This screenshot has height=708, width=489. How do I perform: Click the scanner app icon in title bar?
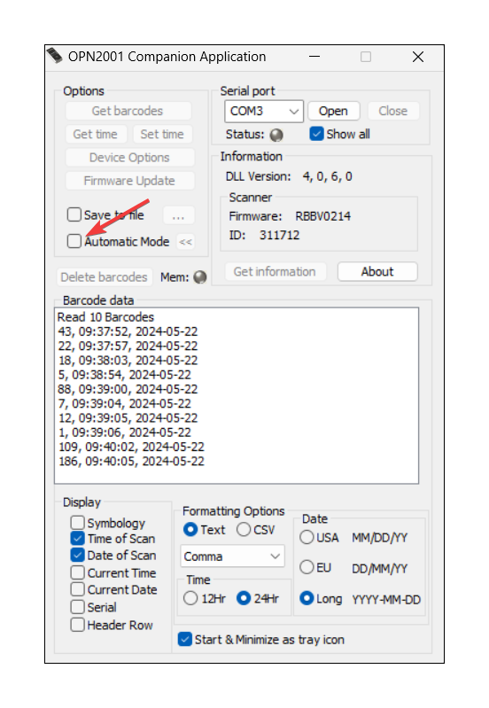coord(55,56)
